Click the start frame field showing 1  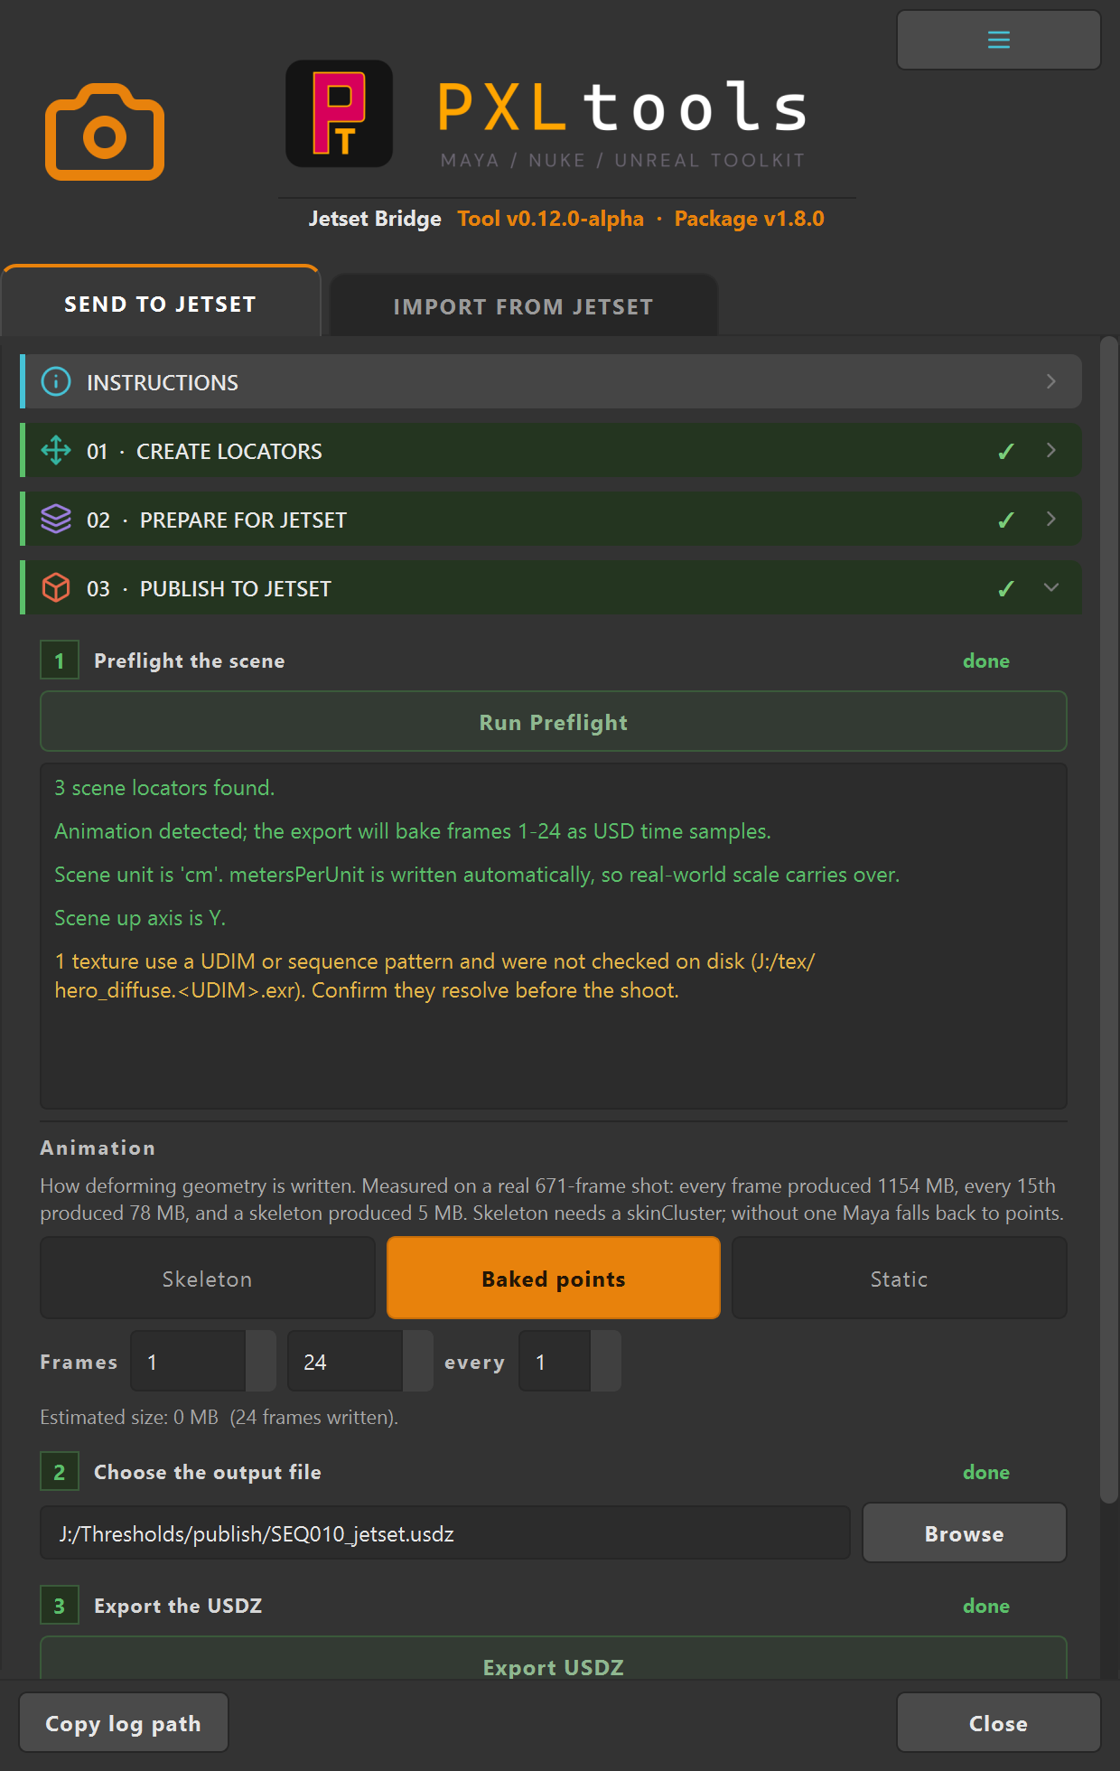(188, 1361)
